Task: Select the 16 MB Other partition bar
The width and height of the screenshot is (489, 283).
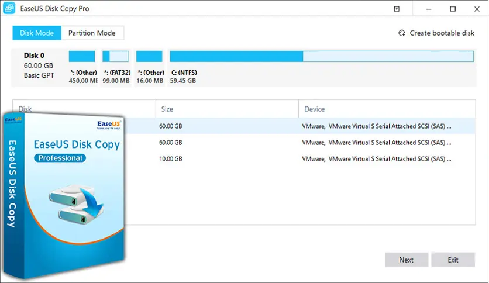Action: click(x=149, y=57)
